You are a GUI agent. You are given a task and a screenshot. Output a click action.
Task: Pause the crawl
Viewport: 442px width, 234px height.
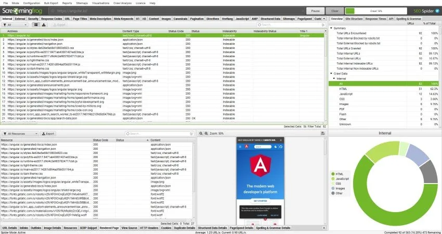pos(315,10)
